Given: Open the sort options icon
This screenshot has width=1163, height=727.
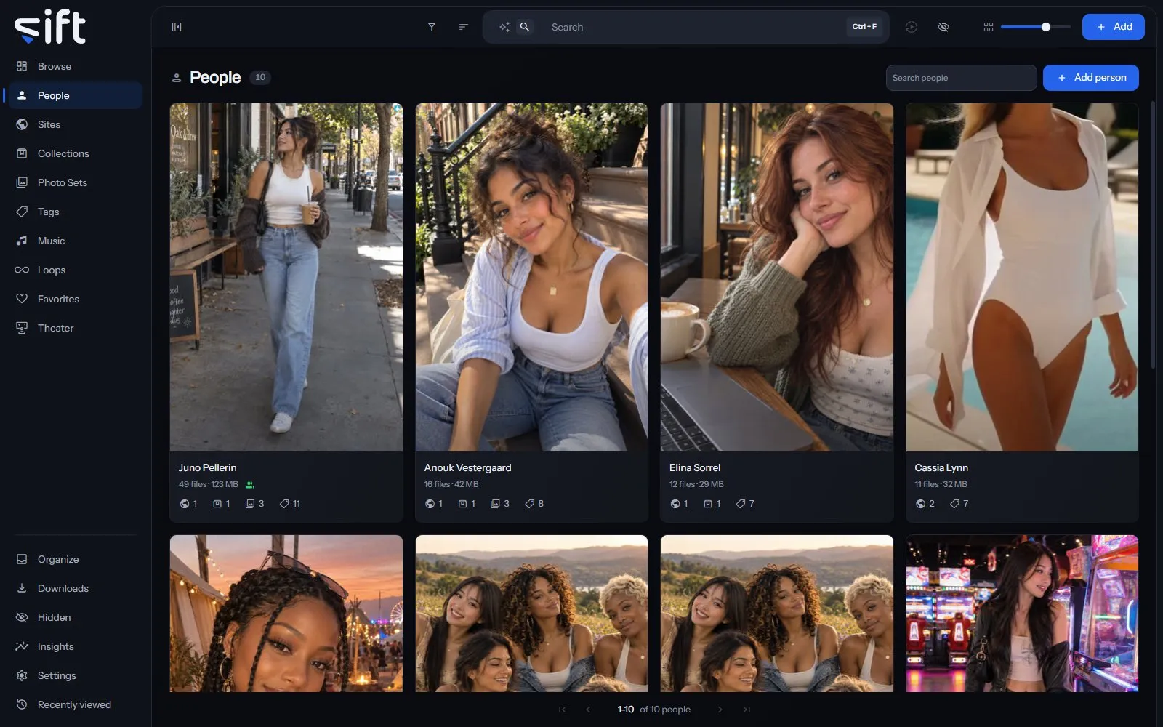Looking at the screenshot, I should [463, 27].
